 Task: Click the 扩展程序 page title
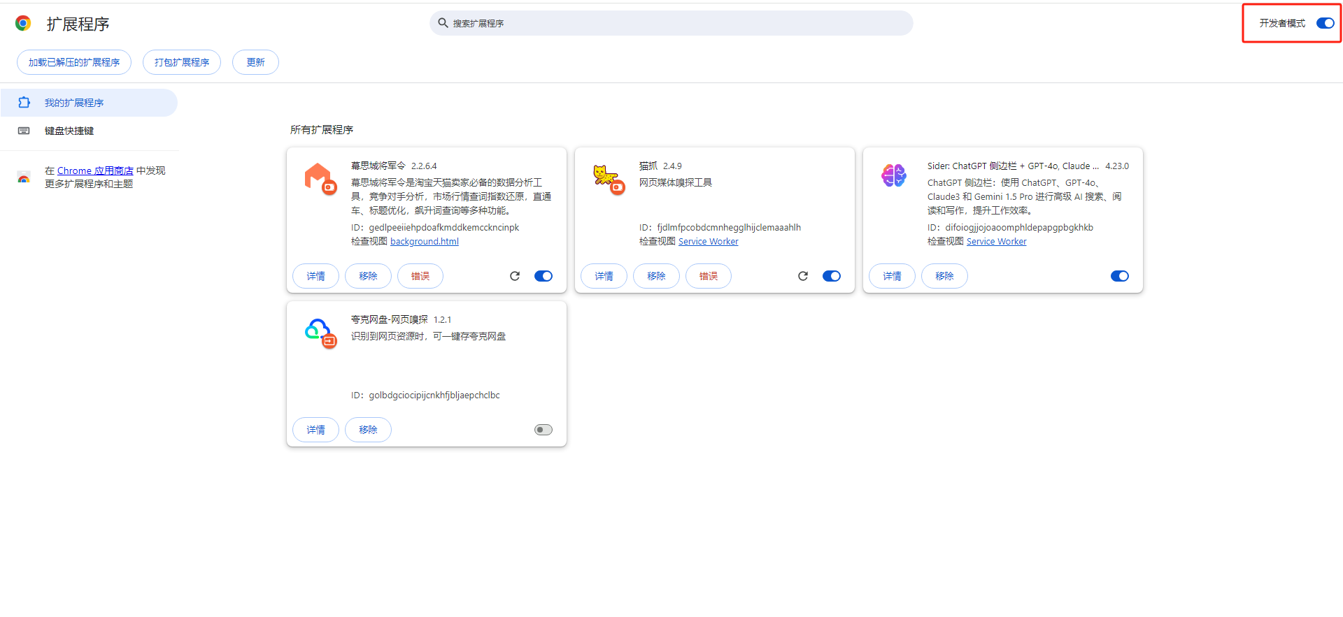coord(78,24)
